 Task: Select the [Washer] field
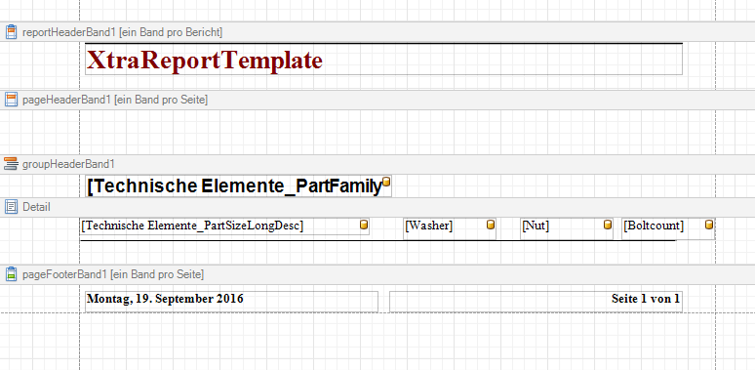[x=450, y=228]
